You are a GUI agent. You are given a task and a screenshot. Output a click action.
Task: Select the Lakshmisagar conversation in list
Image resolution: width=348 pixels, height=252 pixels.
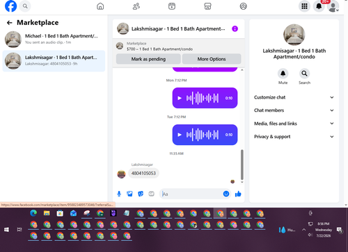point(54,61)
